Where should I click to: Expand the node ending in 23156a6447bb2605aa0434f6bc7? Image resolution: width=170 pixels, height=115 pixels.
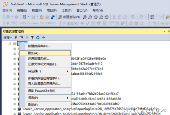pos(15,94)
